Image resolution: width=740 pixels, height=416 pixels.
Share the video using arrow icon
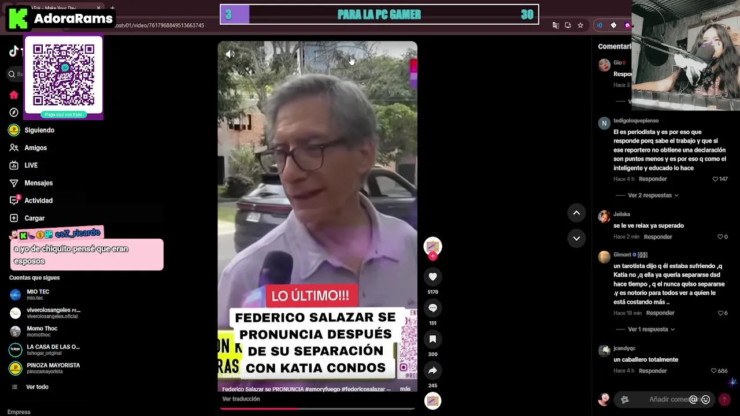tap(432, 370)
